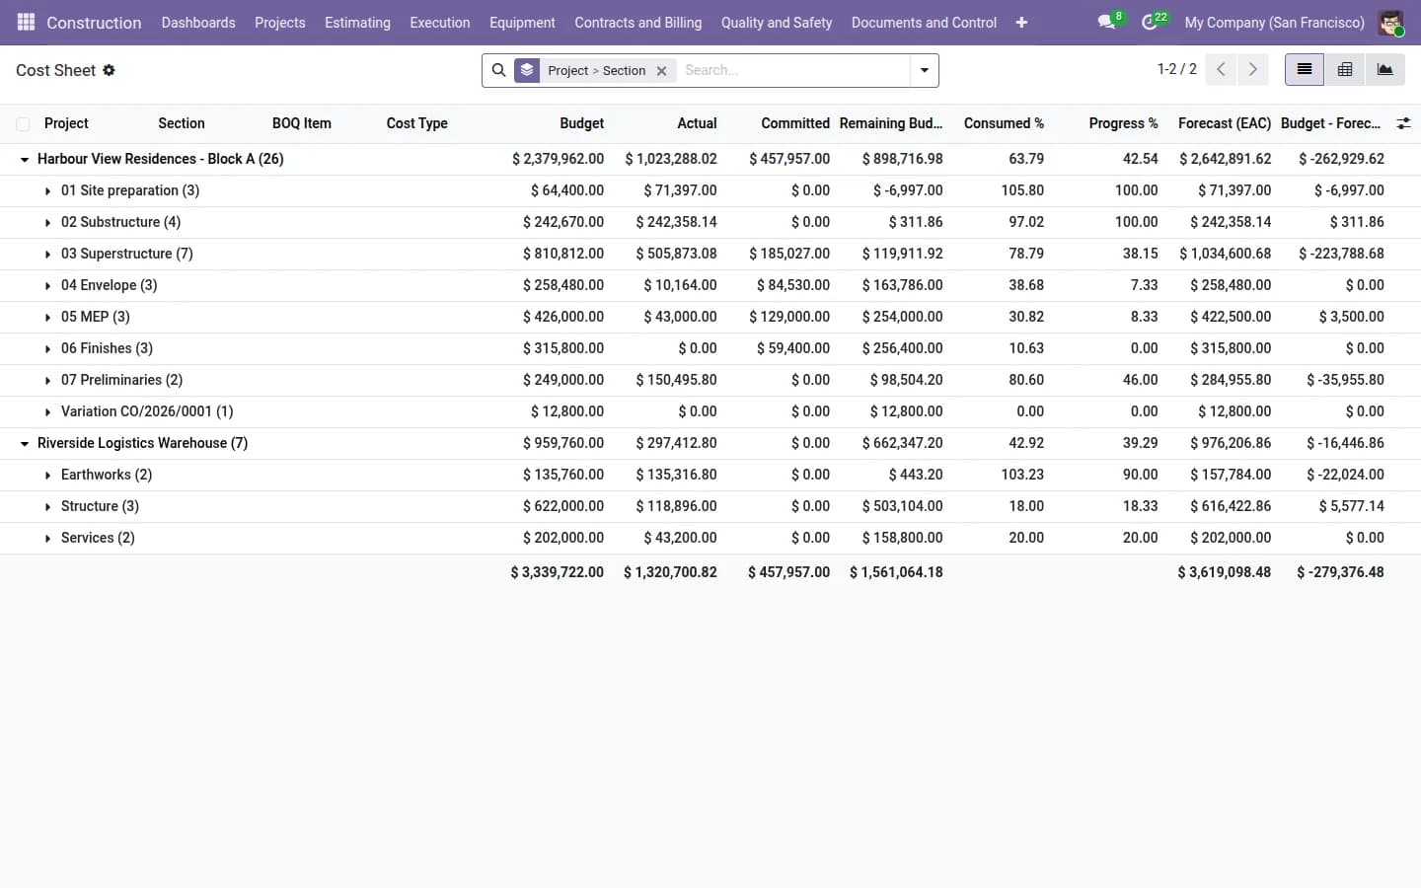
Task: Expand the 01 Site preparation section
Action: [x=47, y=190]
